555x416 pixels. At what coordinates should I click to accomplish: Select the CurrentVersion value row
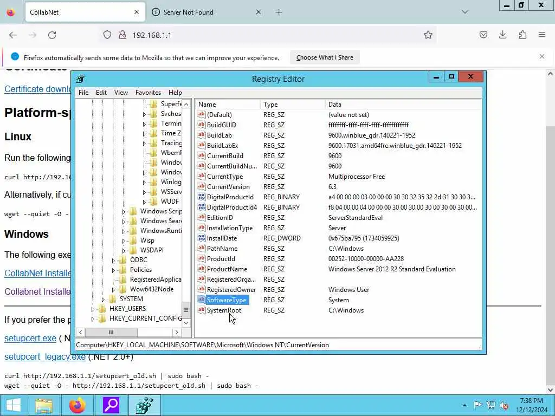338,186
